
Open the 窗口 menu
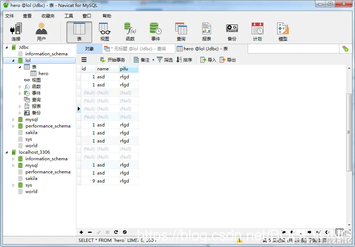tap(87, 16)
